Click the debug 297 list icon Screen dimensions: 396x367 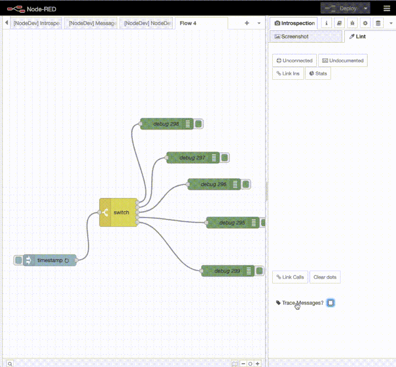click(x=214, y=158)
